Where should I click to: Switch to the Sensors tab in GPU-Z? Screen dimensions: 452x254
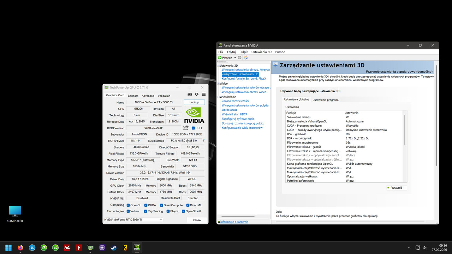[x=133, y=96]
